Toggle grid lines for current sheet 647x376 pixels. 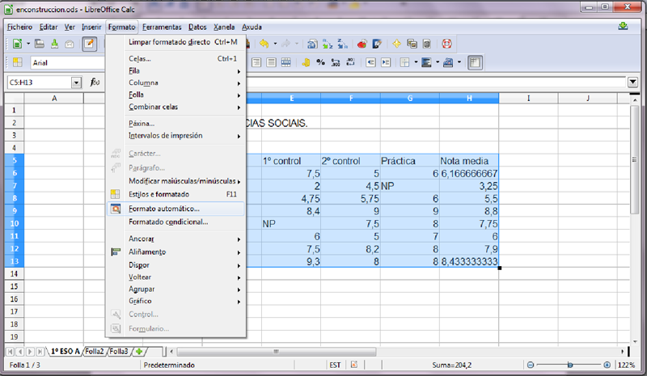(476, 62)
